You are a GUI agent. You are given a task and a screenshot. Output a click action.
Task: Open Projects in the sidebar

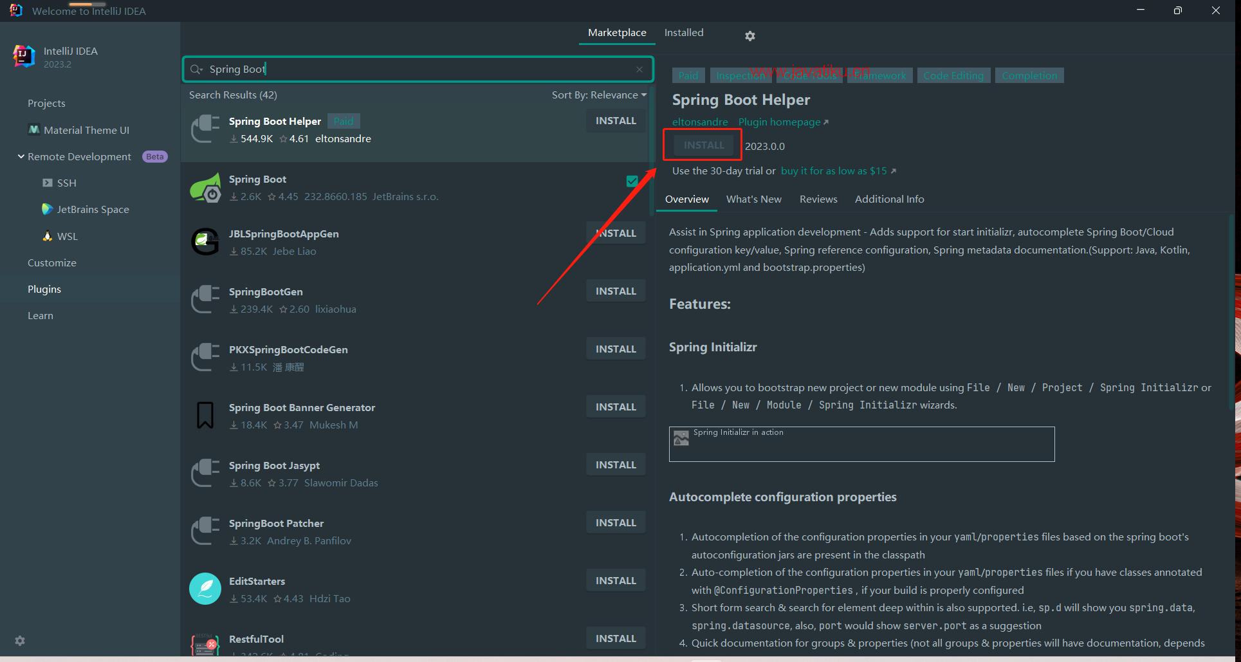pos(46,104)
